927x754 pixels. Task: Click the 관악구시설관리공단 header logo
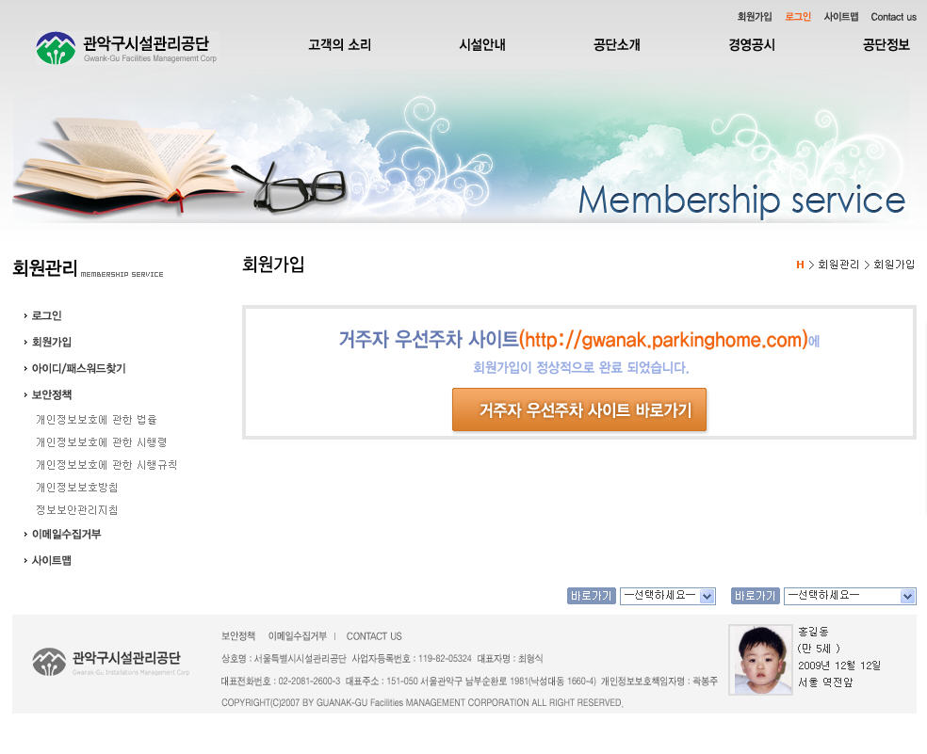pos(126,48)
